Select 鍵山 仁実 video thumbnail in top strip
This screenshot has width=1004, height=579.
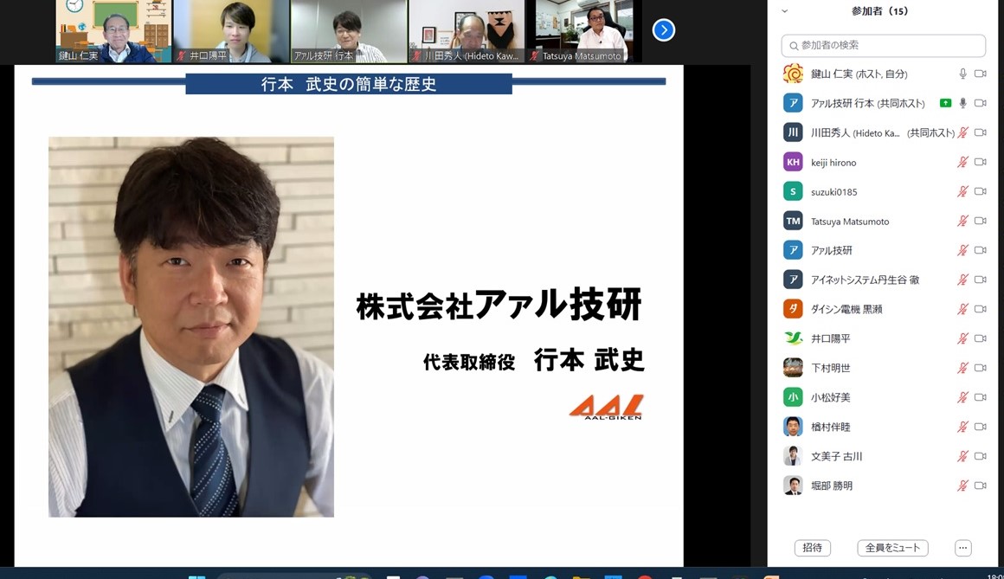113,31
